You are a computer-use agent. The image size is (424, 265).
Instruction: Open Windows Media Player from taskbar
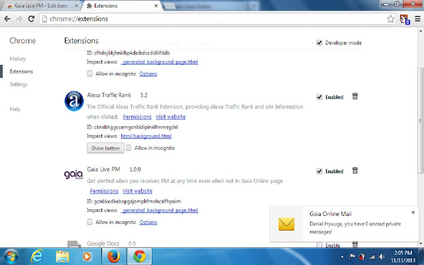87,256
